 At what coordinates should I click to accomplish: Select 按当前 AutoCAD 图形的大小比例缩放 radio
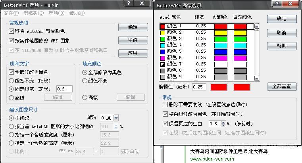coord(11,126)
